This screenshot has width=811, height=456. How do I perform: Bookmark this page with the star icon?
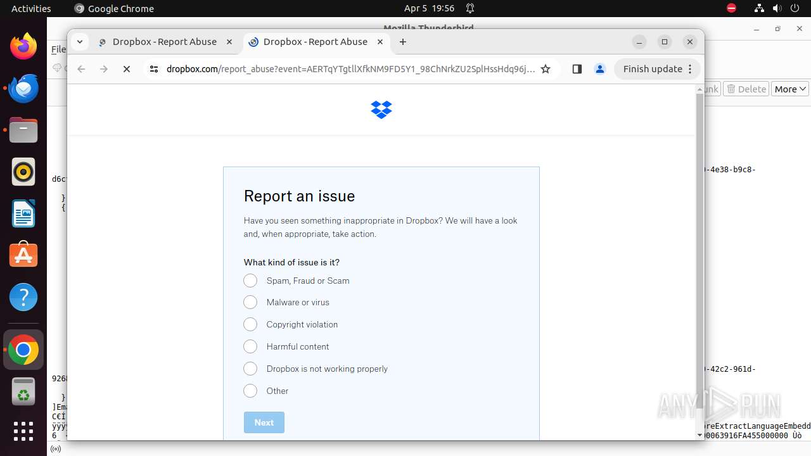[x=546, y=69]
